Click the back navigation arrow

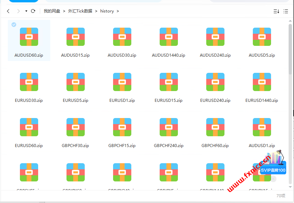[8, 11]
